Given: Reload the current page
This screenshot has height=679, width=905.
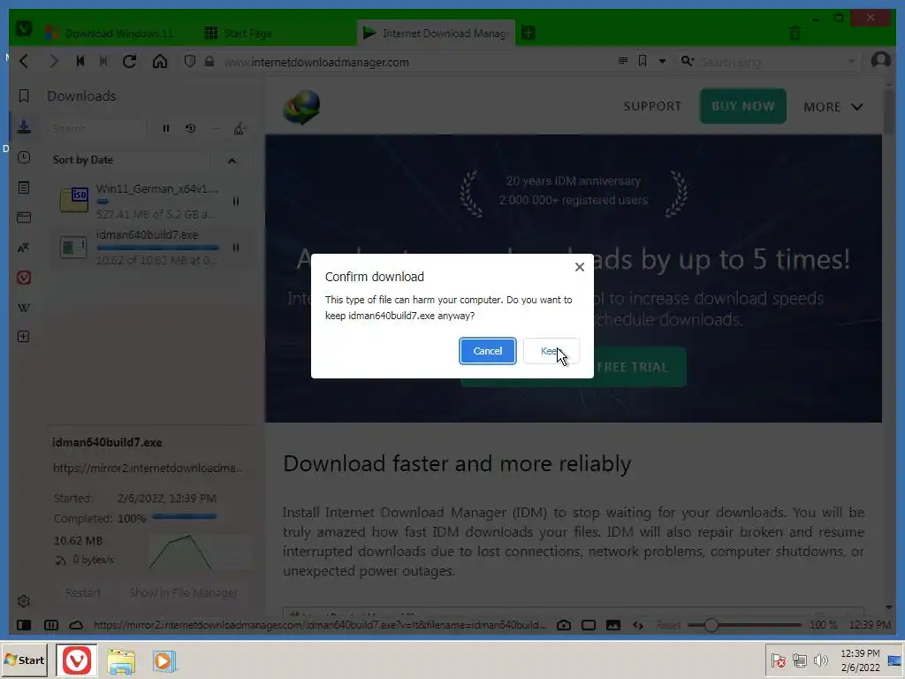Looking at the screenshot, I should [x=129, y=61].
